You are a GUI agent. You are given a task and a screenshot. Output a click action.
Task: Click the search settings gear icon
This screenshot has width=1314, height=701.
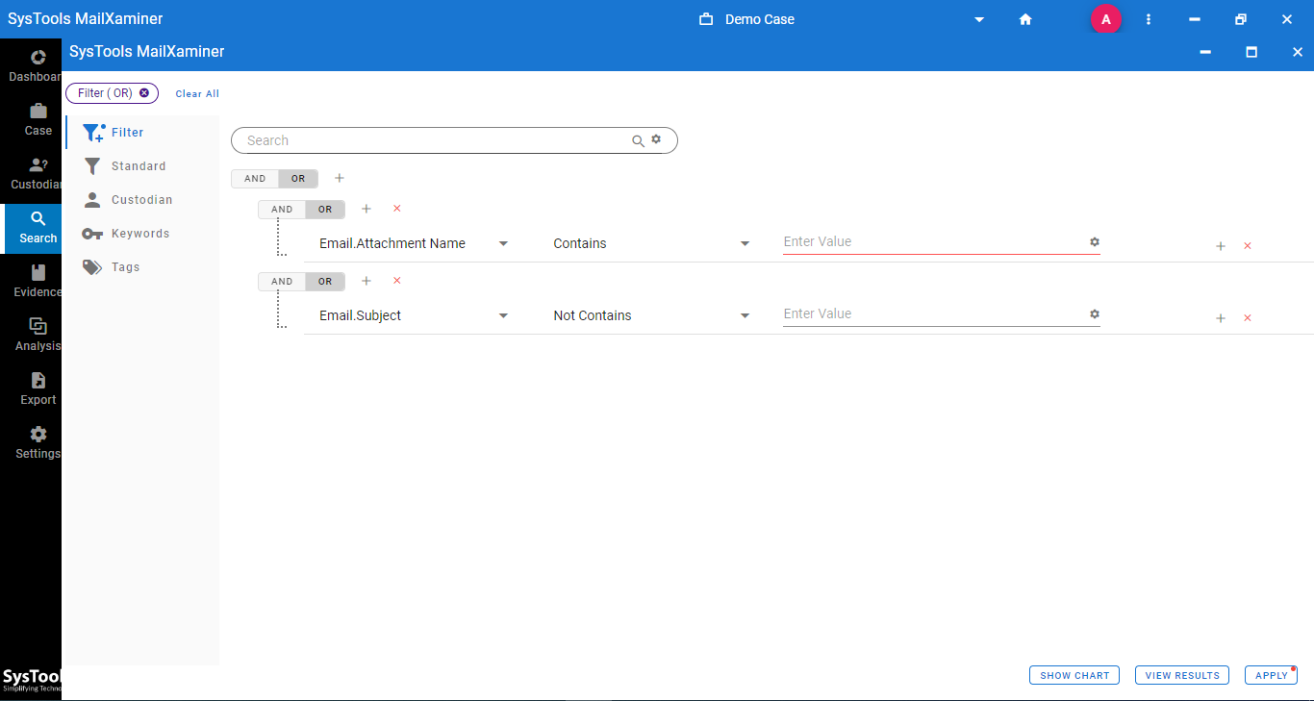click(656, 139)
